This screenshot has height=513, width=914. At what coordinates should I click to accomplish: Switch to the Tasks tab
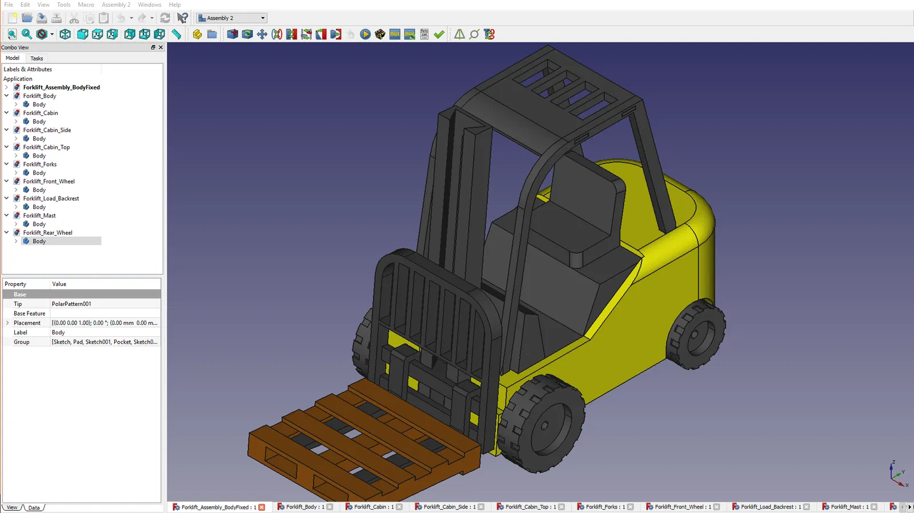37,58
